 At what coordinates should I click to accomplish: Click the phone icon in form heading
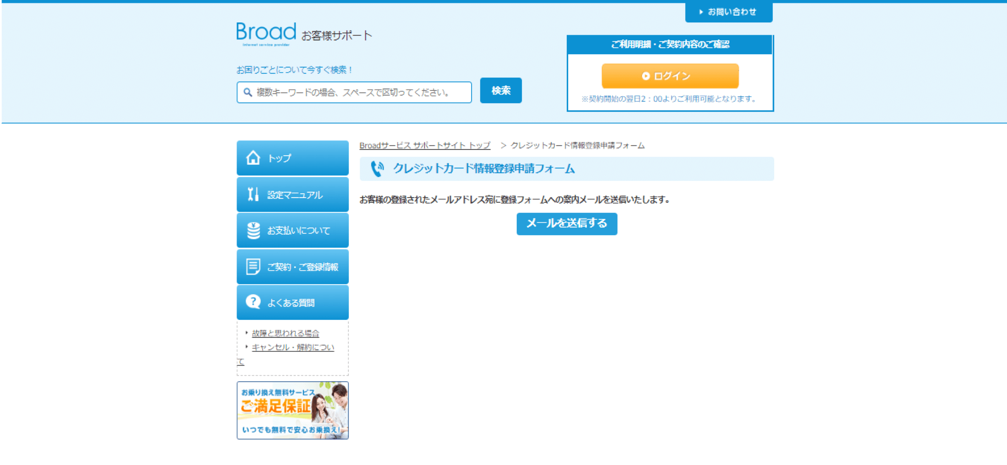tap(377, 169)
